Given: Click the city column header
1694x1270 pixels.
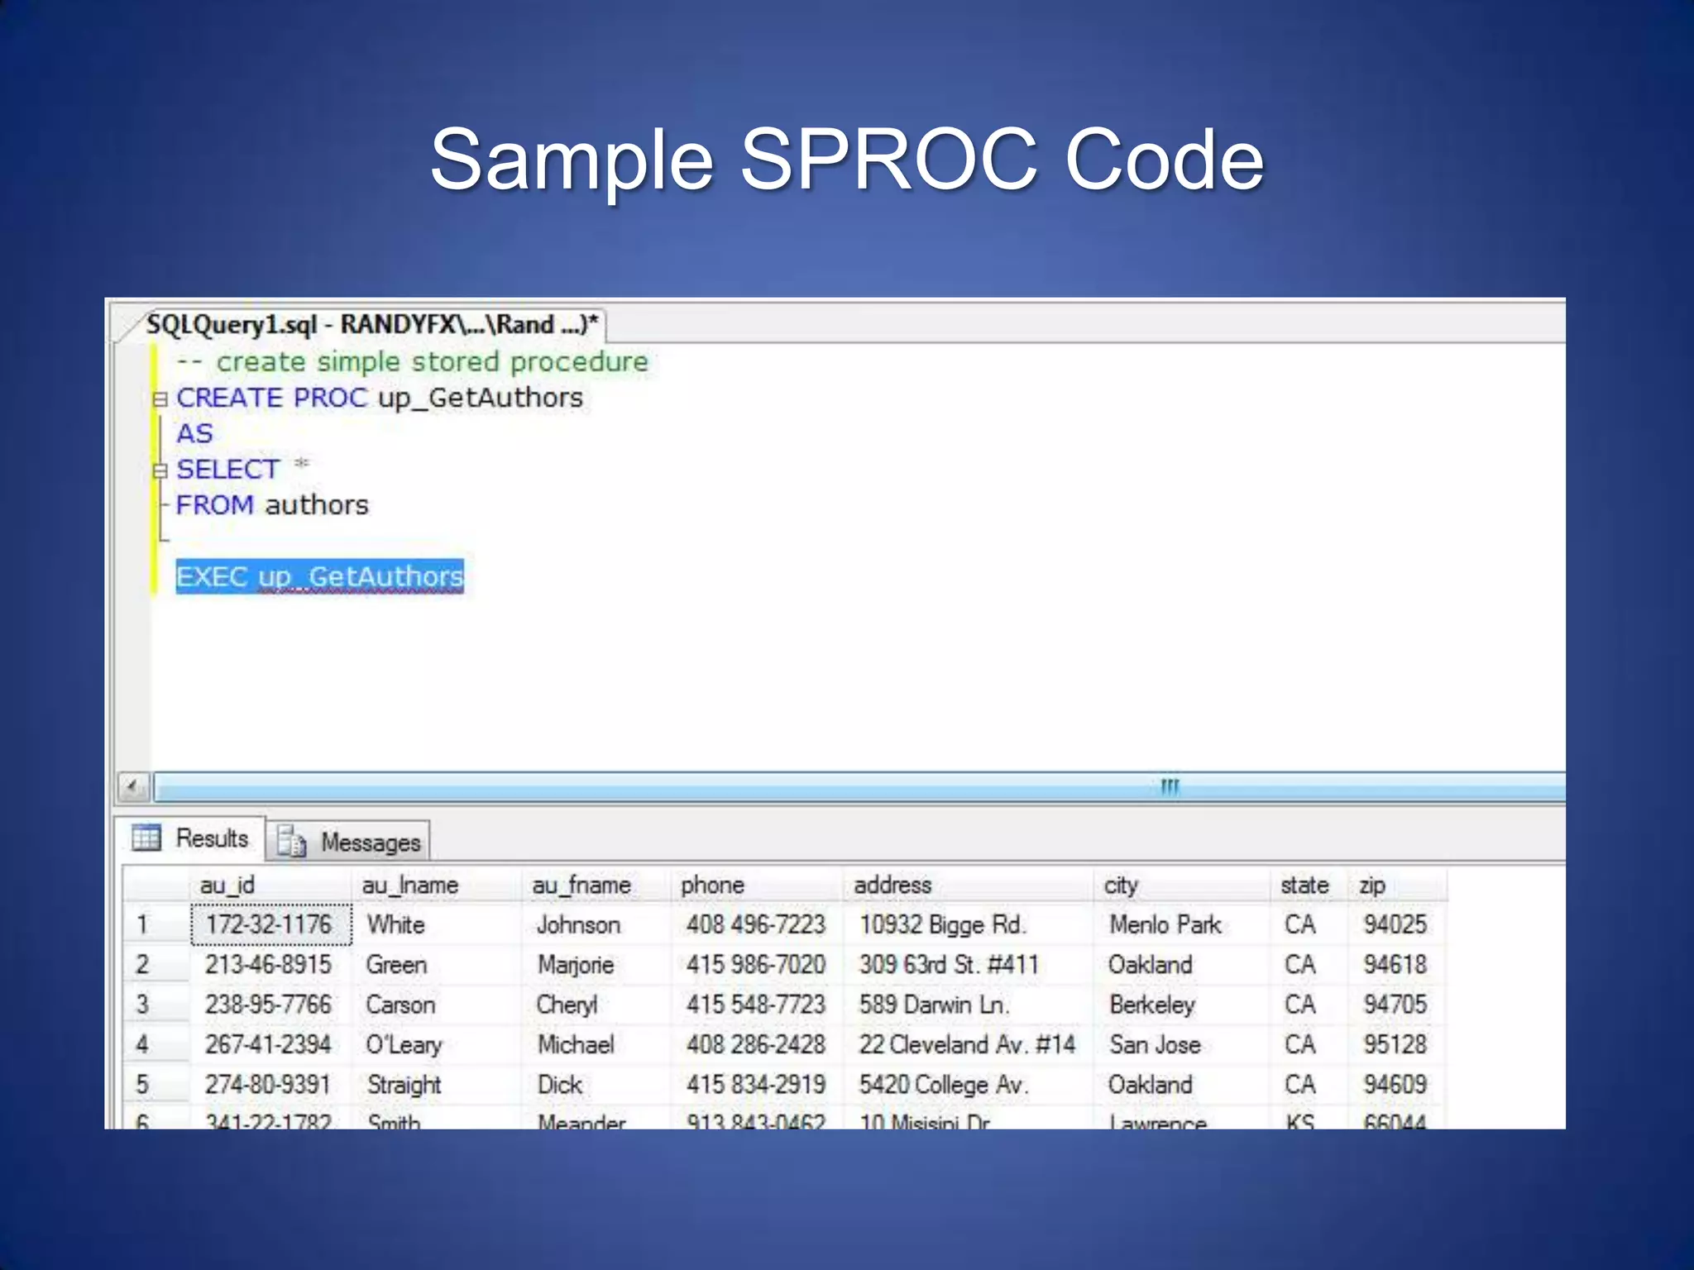Looking at the screenshot, I should coord(1183,886).
